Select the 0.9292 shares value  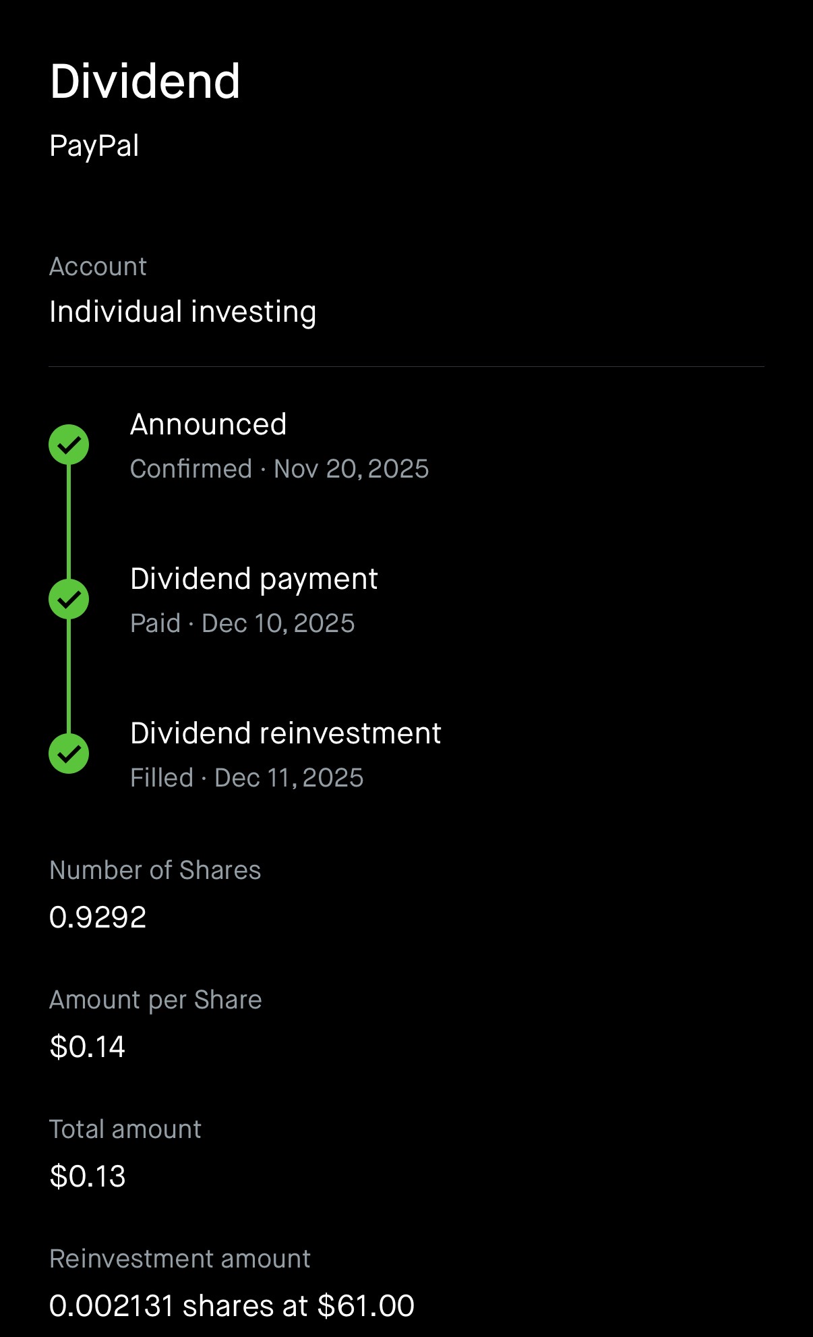click(98, 917)
